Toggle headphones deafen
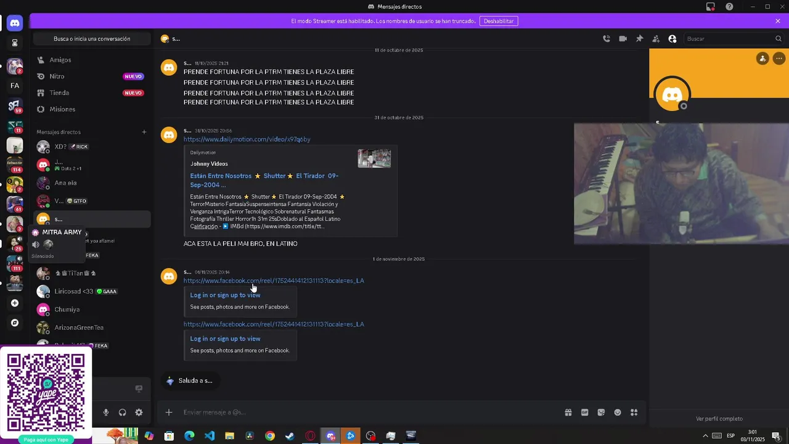Screen dimensions: 789x444 coord(122,413)
